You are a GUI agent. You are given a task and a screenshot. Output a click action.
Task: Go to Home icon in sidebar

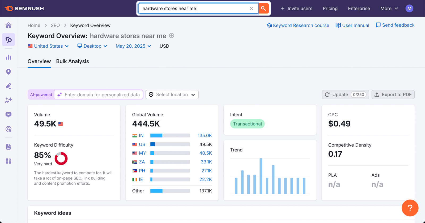pos(8,25)
